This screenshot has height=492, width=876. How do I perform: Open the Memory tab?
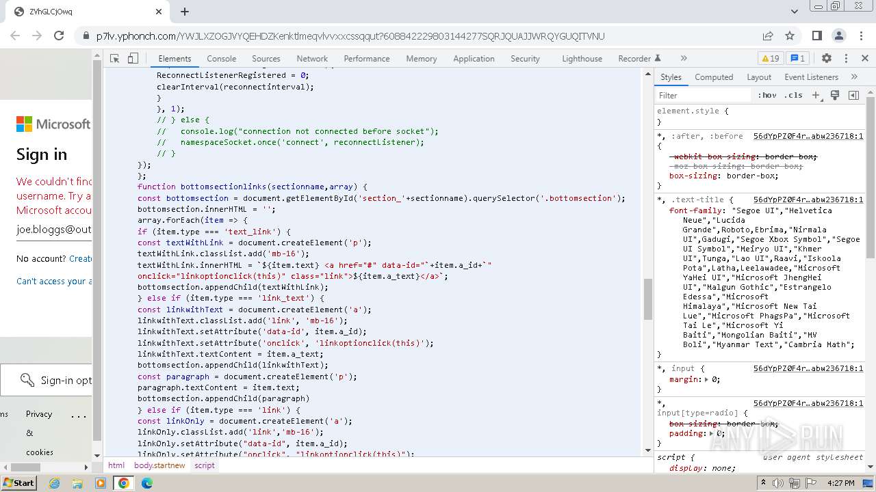(x=422, y=59)
